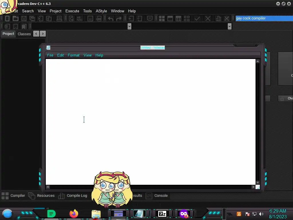293x220 pixels.
Task: Open Firefox from the taskbar
Action: 74,214
